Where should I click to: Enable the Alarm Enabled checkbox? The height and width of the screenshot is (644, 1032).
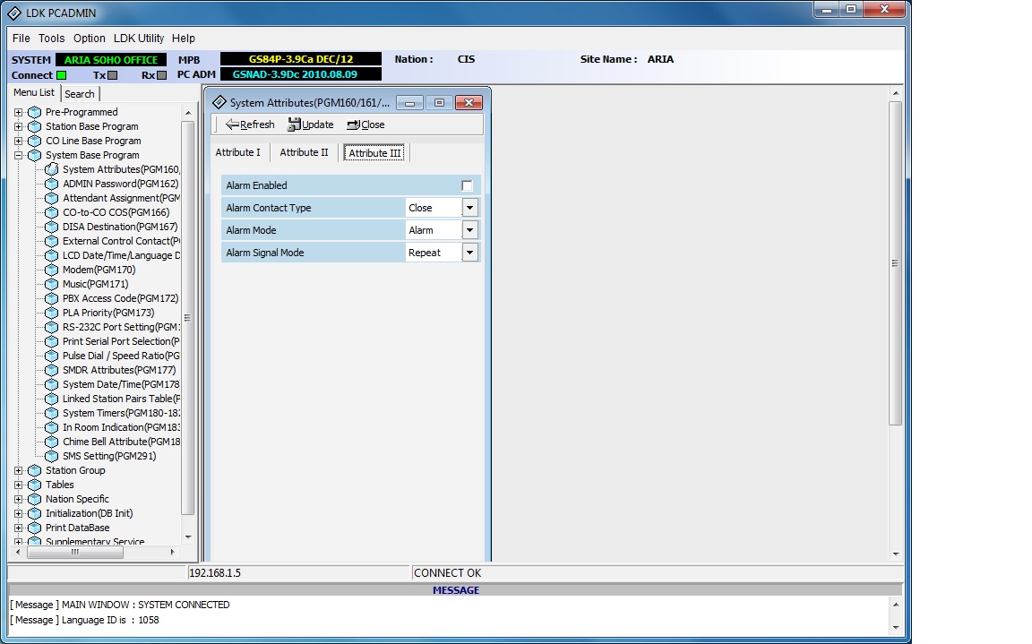coord(467,185)
